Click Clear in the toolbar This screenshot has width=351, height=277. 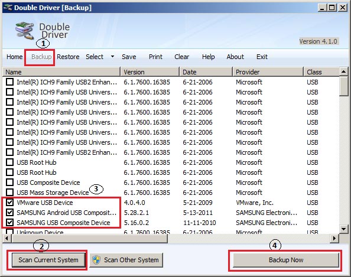(182, 57)
